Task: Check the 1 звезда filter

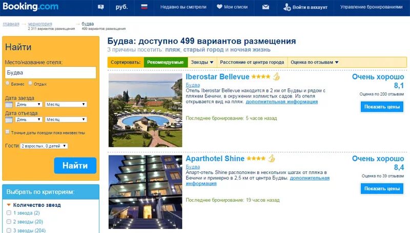Action: [x=9, y=213]
